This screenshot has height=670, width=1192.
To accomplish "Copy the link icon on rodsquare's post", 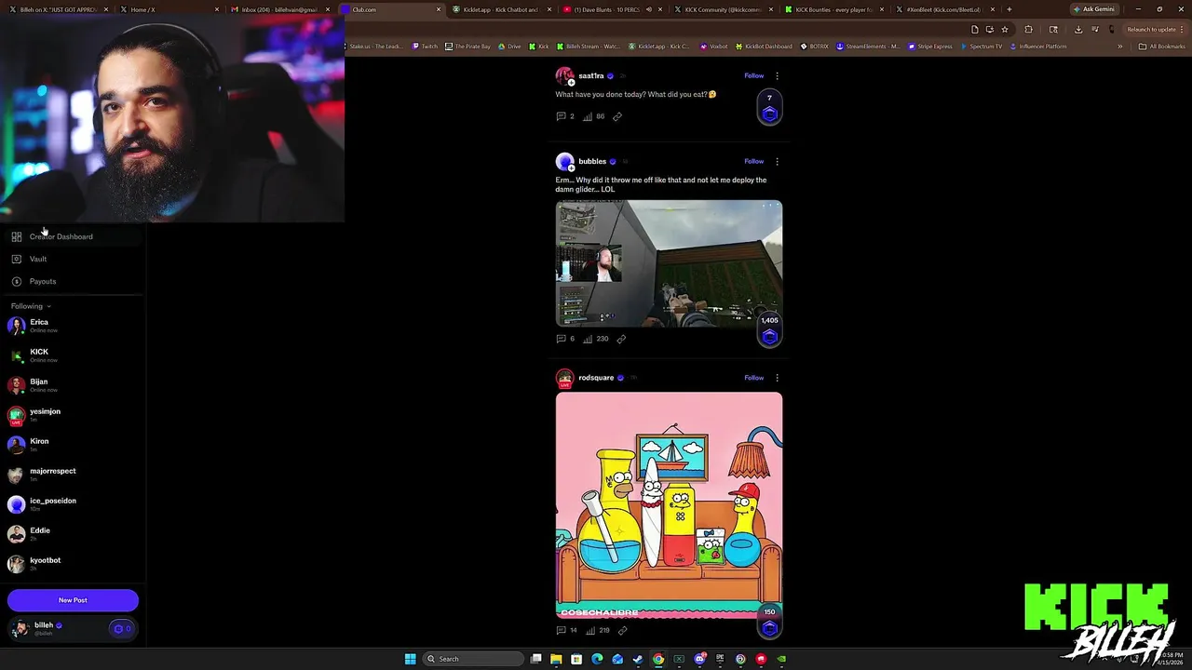I will [x=623, y=630].
